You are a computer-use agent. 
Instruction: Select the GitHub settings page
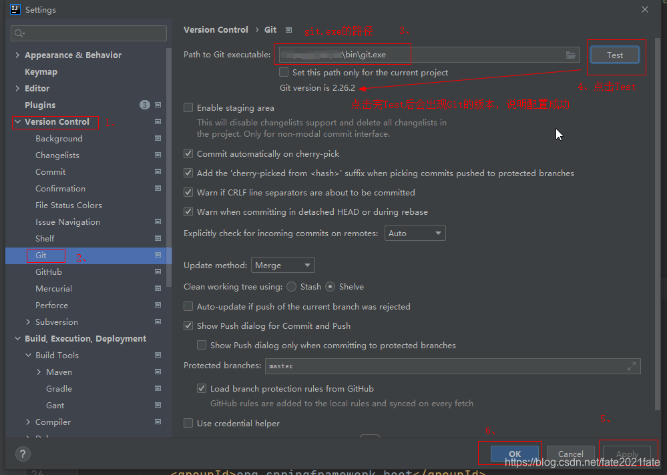click(x=49, y=272)
